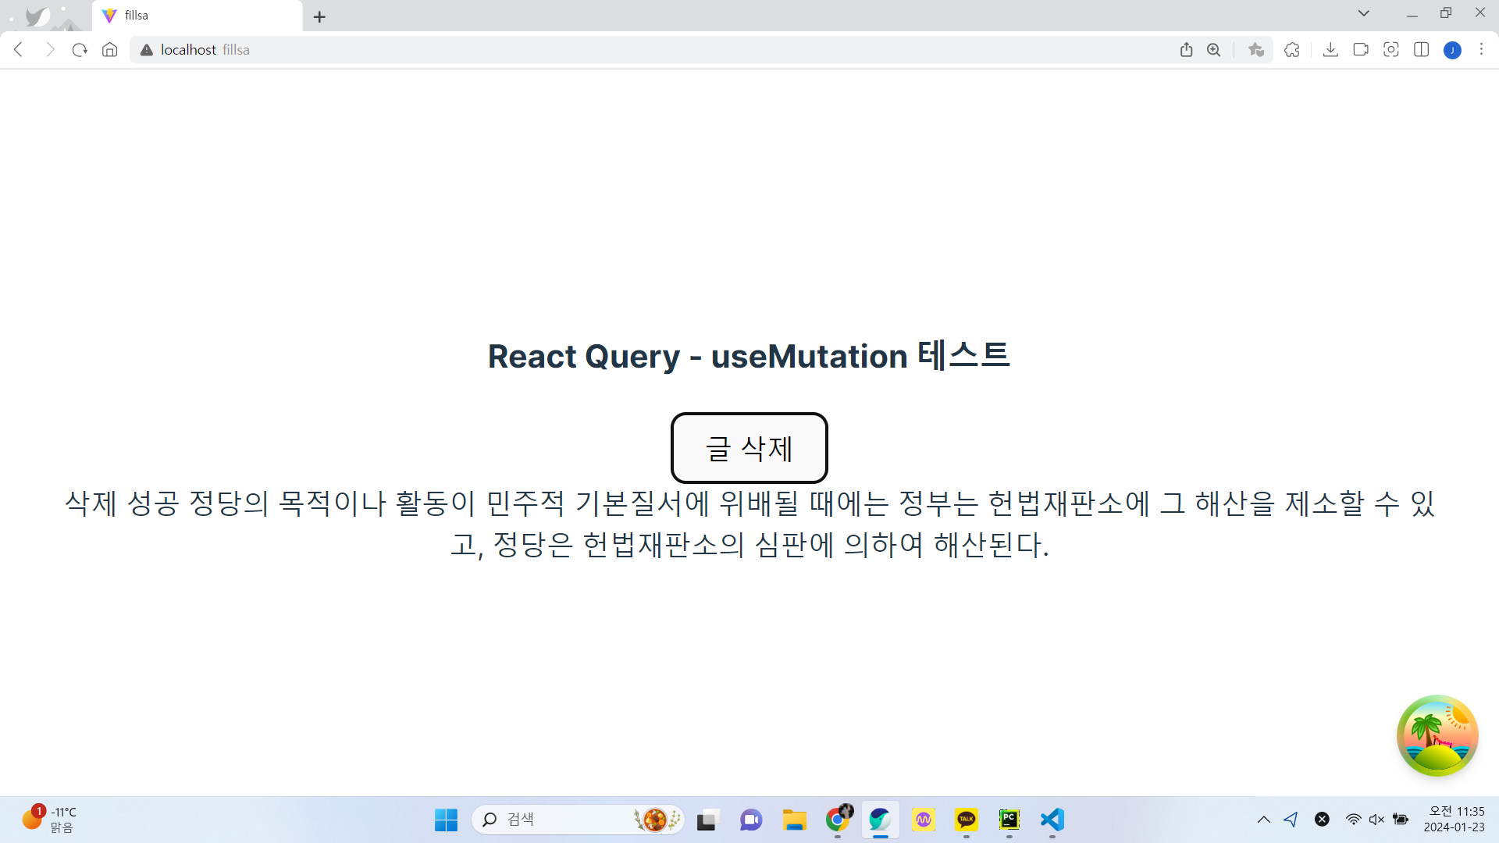Select the fillsa browser tab

coord(197,16)
